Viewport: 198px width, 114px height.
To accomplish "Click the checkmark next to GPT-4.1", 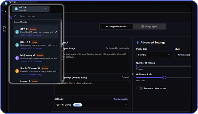I will (56, 32).
